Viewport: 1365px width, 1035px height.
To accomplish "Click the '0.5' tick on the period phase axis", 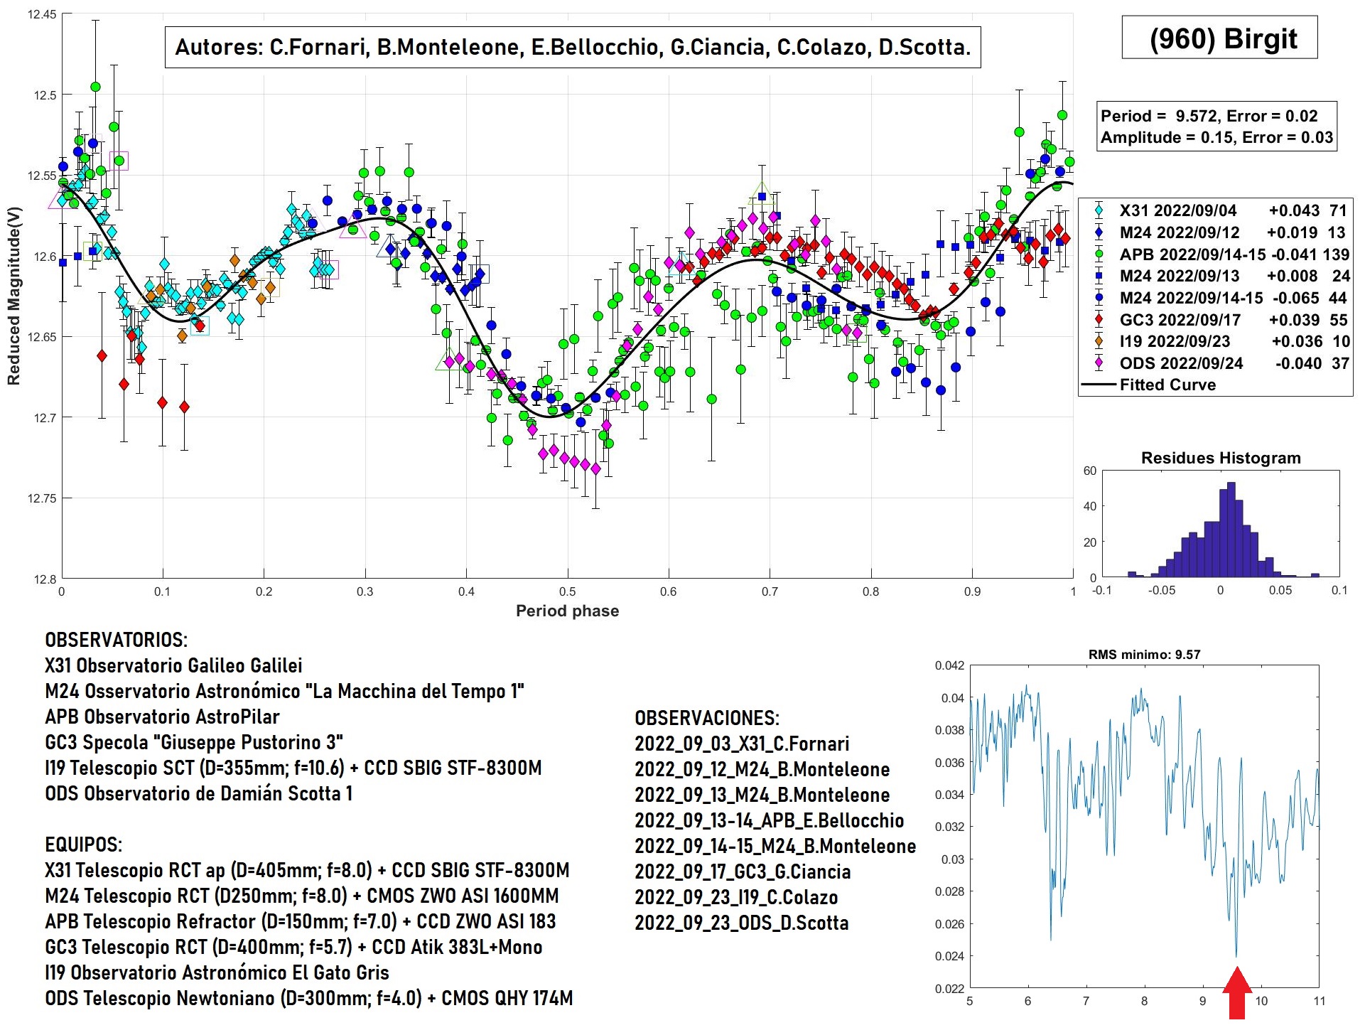I will (567, 591).
